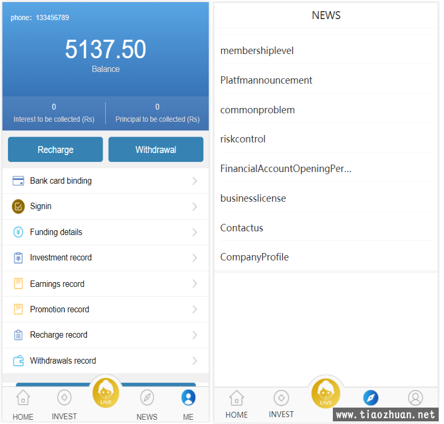The width and height of the screenshot is (444, 424).
Task: Select the blue compass icon in NEWS screen
Action: [x=370, y=398]
